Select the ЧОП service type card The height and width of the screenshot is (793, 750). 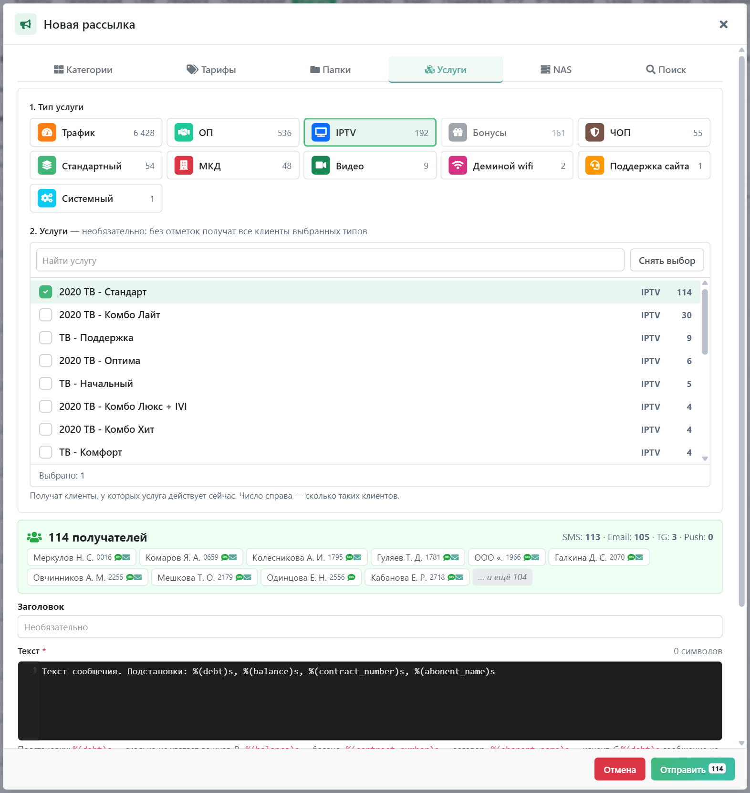pos(644,133)
